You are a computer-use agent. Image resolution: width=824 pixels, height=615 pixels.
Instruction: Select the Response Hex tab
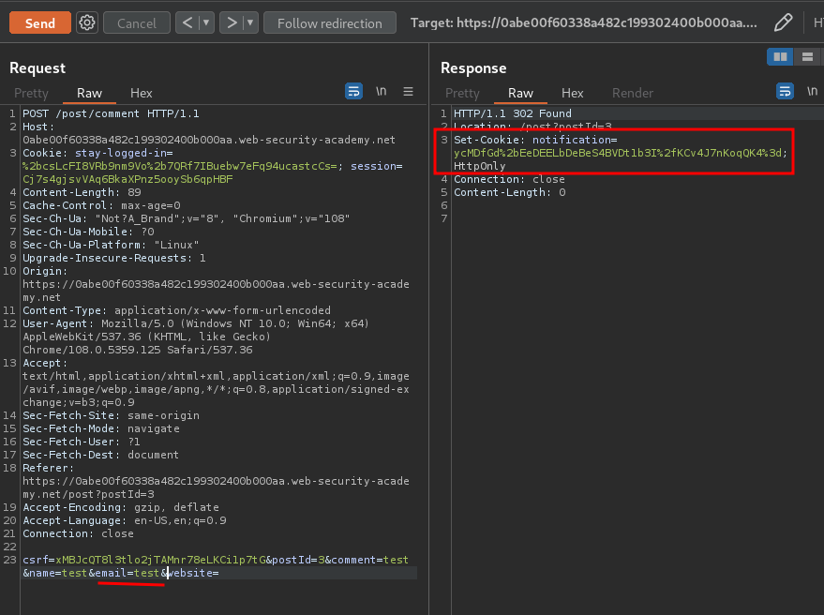572,93
